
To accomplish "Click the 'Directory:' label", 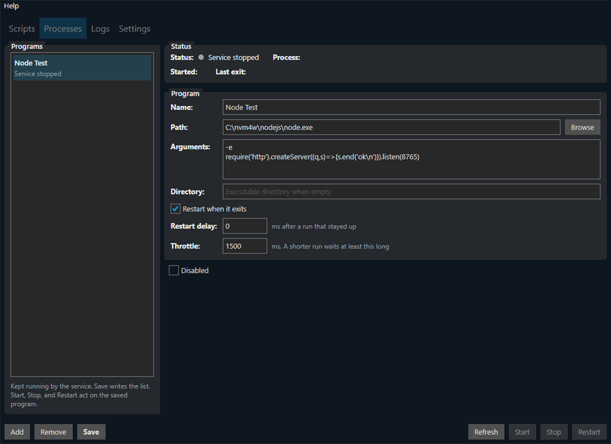I will click(187, 192).
